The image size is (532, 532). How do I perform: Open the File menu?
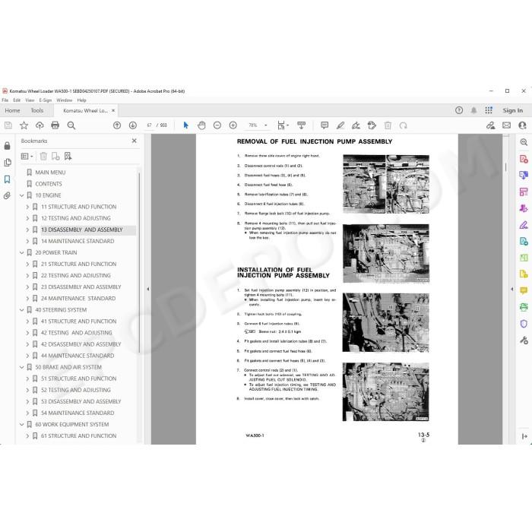pos(5,100)
